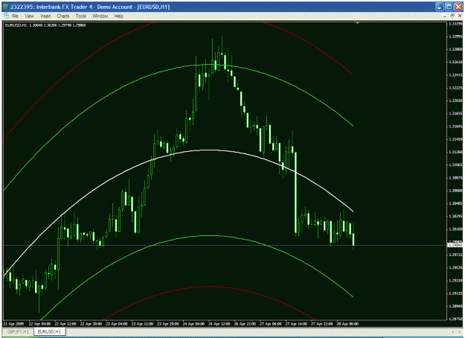The image size is (465, 338).
Task: Click price level 1.32610 on the axis
Action: pos(455,62)
